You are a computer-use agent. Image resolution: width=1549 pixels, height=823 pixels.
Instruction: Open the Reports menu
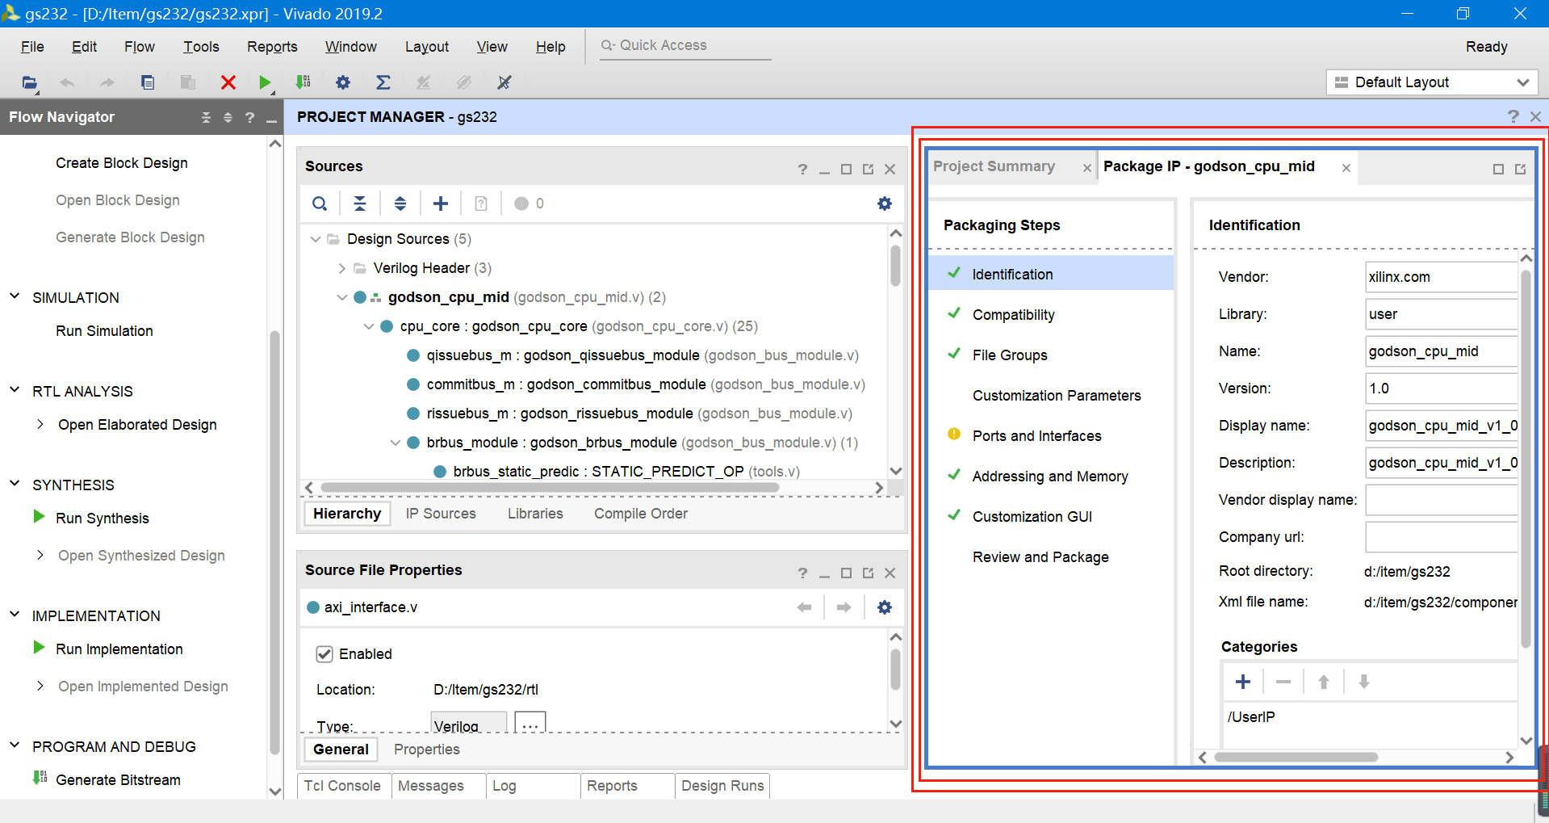[x=272, y=47]
